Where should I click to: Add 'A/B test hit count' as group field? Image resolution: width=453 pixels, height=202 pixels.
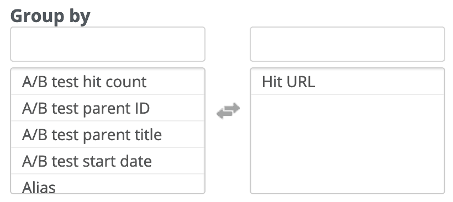108,82
